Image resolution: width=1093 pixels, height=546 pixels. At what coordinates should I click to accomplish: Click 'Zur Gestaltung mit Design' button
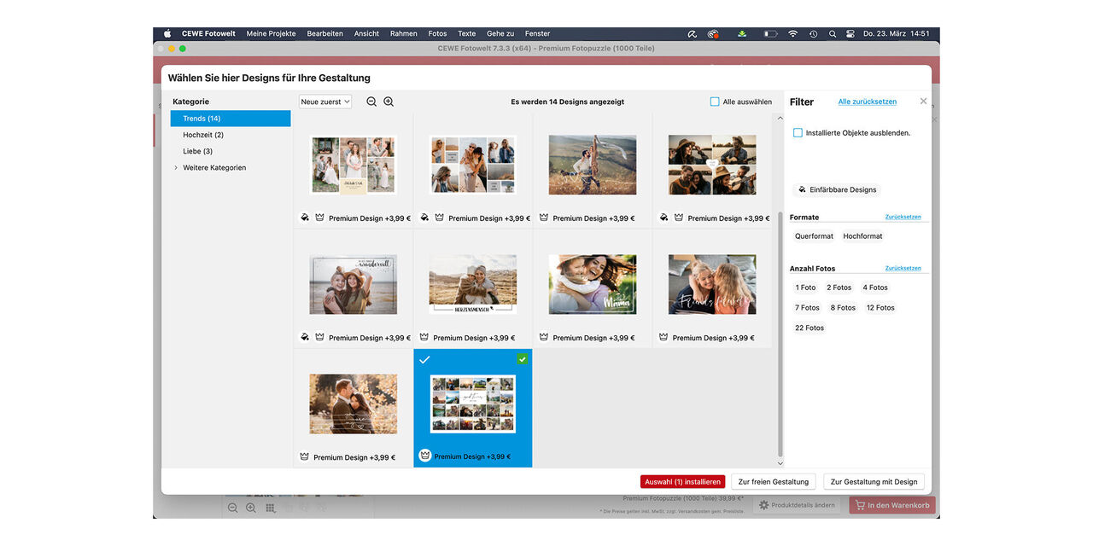[x=874, y=481]
